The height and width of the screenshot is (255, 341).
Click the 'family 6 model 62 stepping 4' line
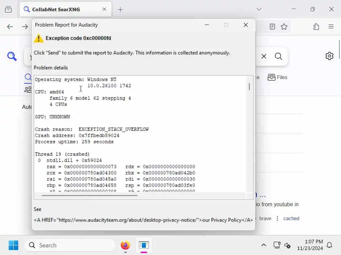coord(90,98)
